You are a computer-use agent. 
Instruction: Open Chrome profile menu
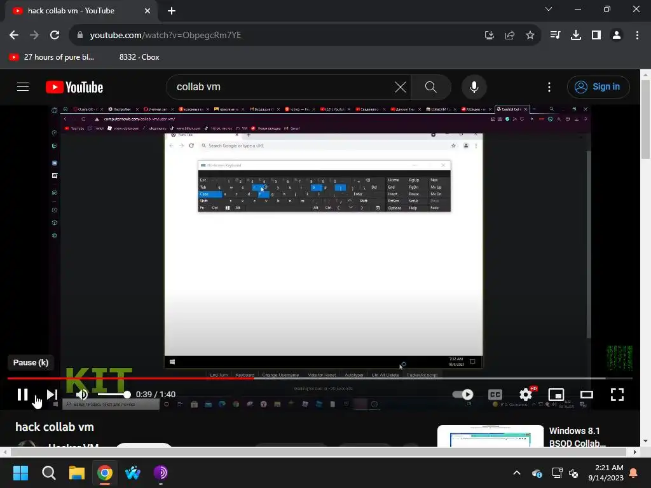coord(617,36)
